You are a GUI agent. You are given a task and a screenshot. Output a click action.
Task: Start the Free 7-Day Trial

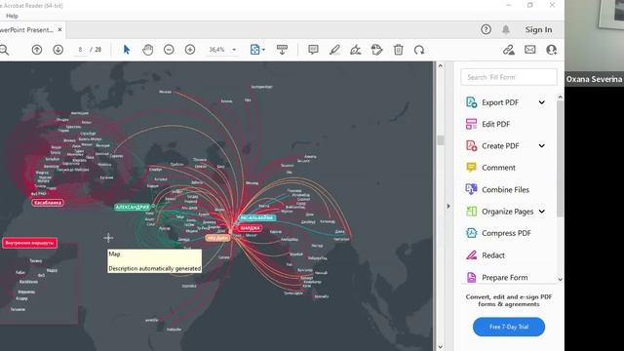[509, 327]
